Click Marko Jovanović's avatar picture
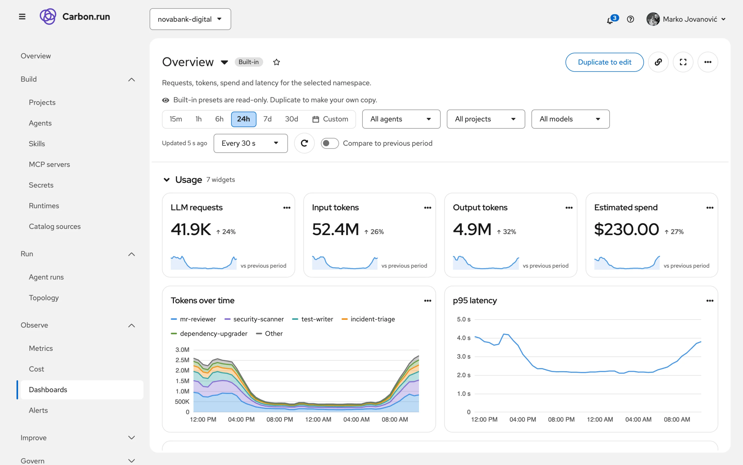743x465 pixels. 653,19
